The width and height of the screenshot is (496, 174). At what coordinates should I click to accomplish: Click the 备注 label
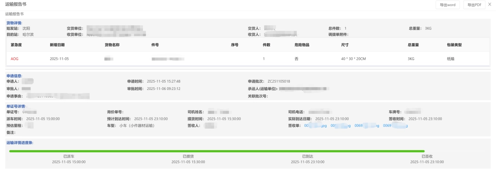click(x=11, y=133)
